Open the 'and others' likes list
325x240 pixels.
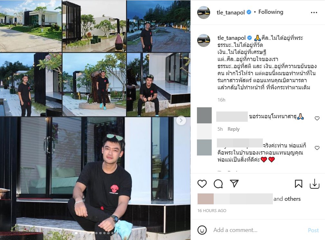pos(287,199)
